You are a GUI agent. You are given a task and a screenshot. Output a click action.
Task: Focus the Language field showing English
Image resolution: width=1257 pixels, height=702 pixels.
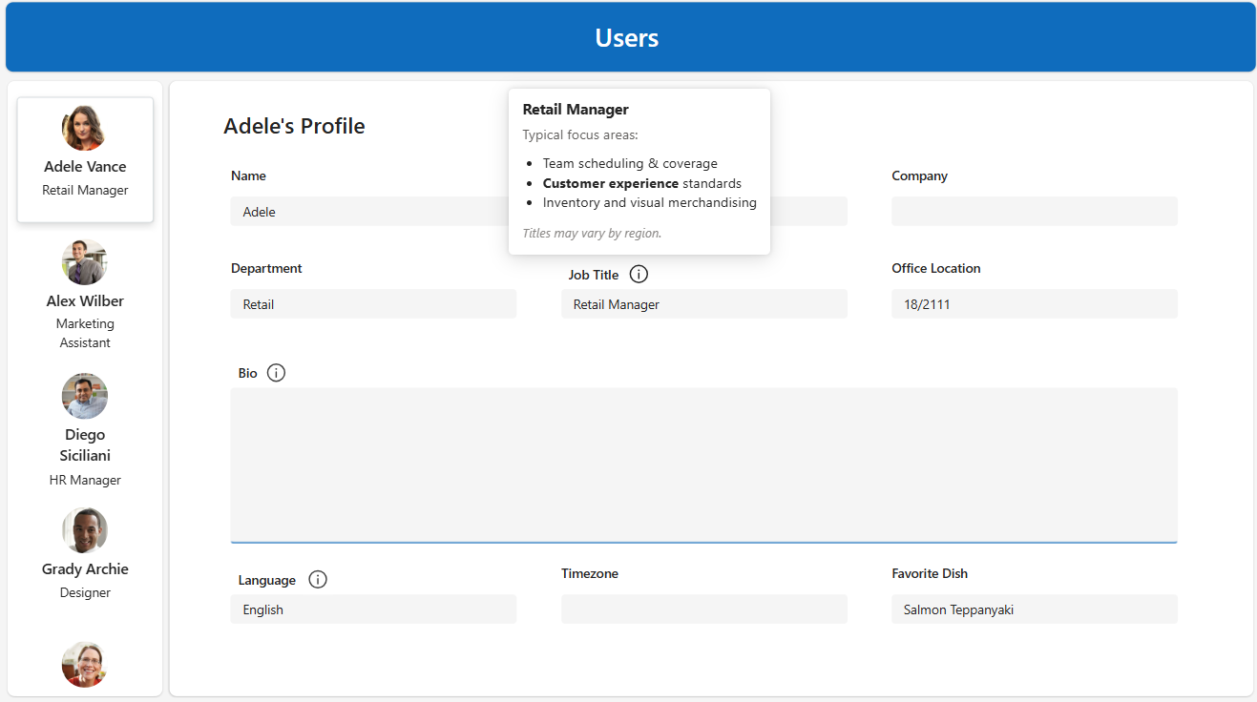pyautogui.click(x=372, y=609)
